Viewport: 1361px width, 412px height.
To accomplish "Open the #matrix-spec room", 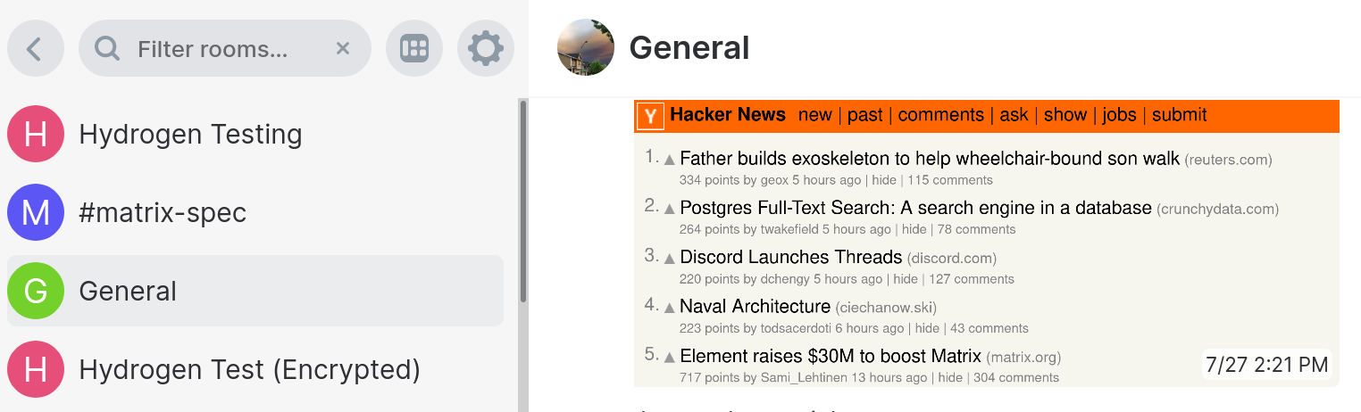I will click(255, 212).
